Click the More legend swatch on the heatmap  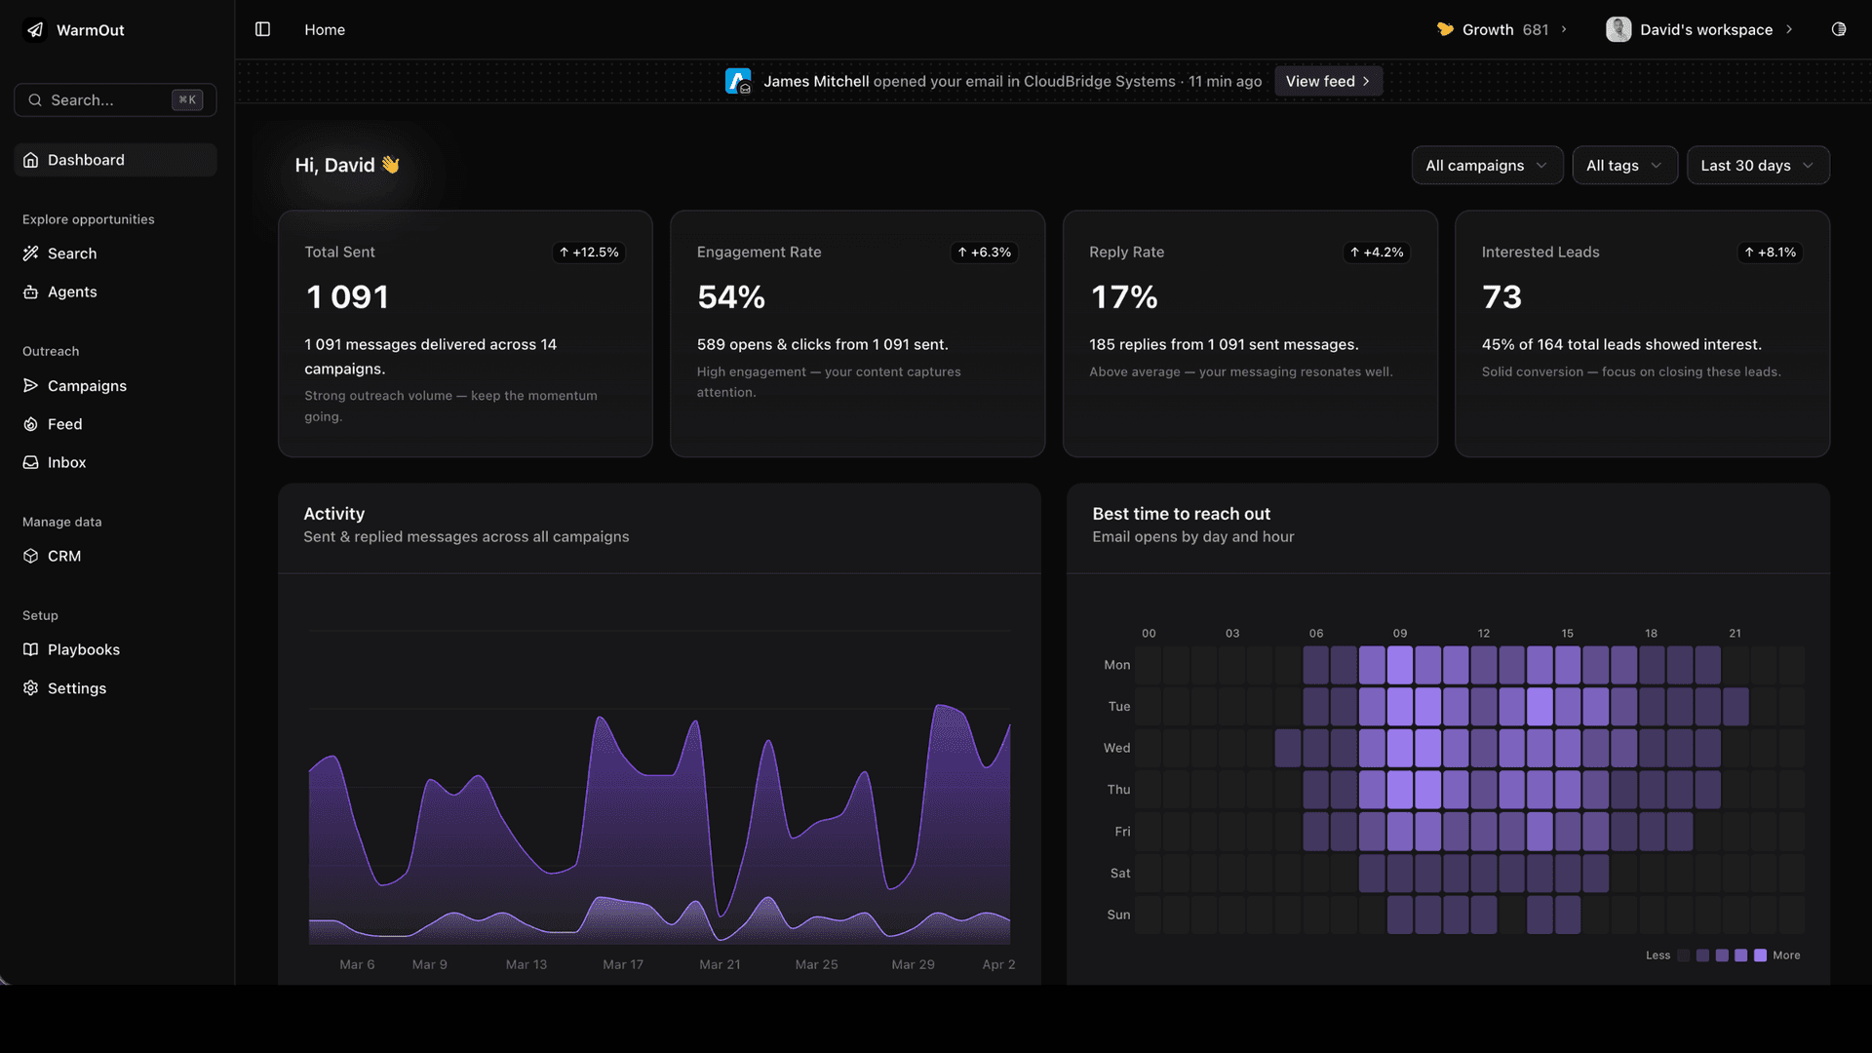pos(1760,955)
